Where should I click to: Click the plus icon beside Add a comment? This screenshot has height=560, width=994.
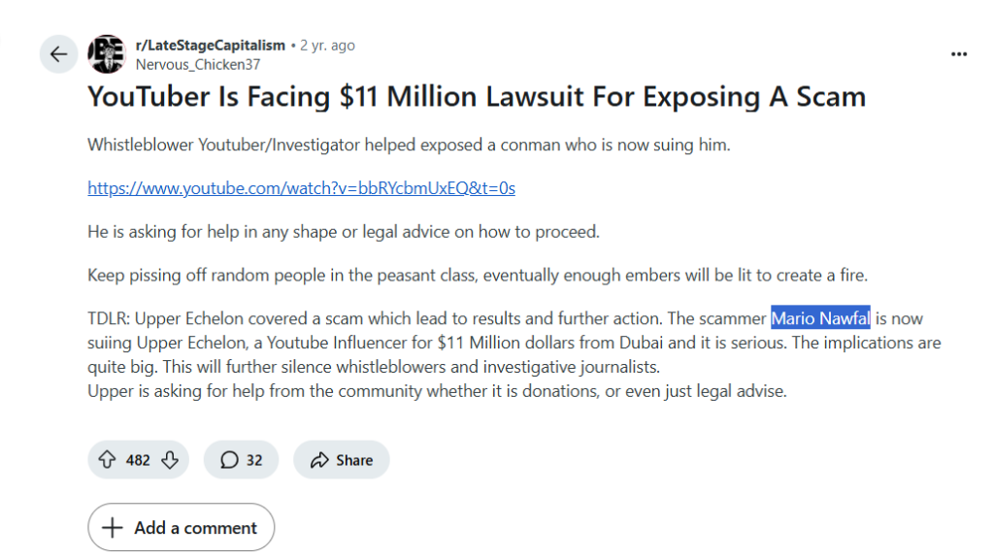click(x=113, y=527)
